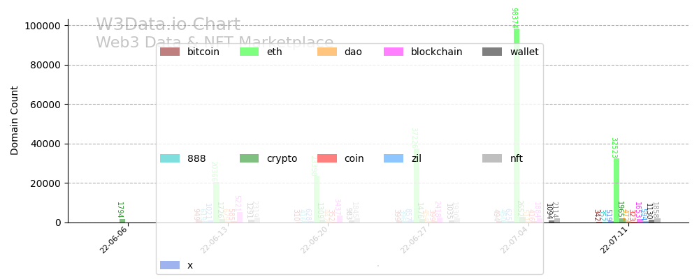Click the crypto legend color swatch
699x279 pixels.
[250, 158]
